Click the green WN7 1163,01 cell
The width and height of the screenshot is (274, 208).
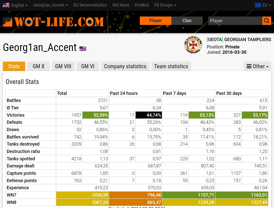pyautogui.click(x=242, y=195)
